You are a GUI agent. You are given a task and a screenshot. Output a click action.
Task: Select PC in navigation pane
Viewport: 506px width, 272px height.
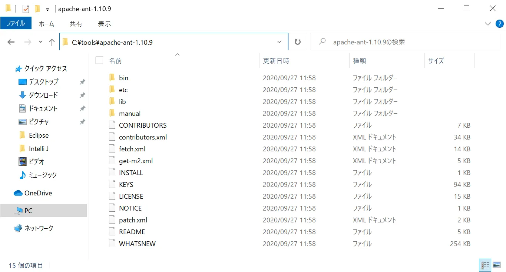click(x=43, y=211)
